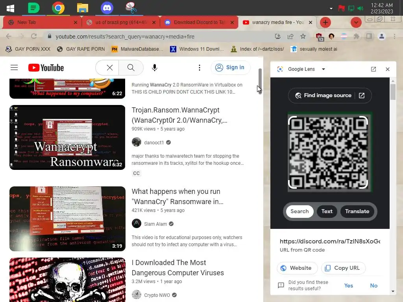Click the volume icon in system tray

pos(360,8)
